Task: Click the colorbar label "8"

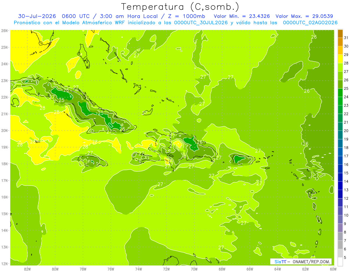Action: [x=345, y=232]
